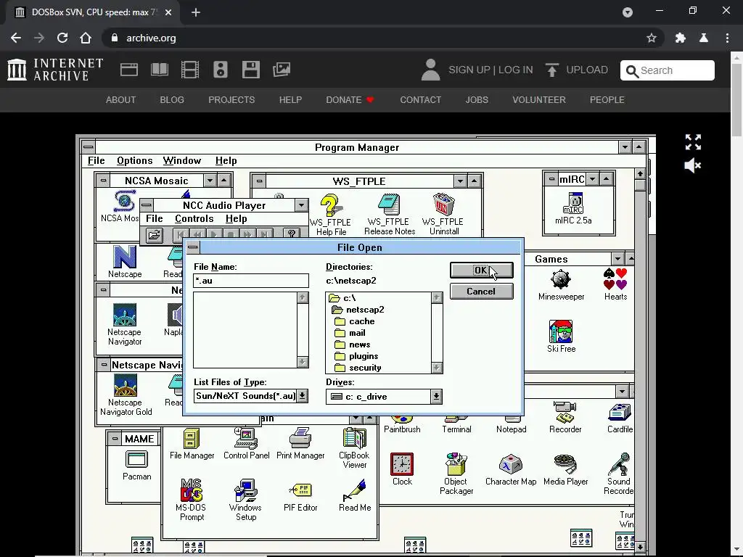The width and height of the screenshot is (743, 557).
Task: Open the Program Manager Window menu
Action: [x=182, y=160]
